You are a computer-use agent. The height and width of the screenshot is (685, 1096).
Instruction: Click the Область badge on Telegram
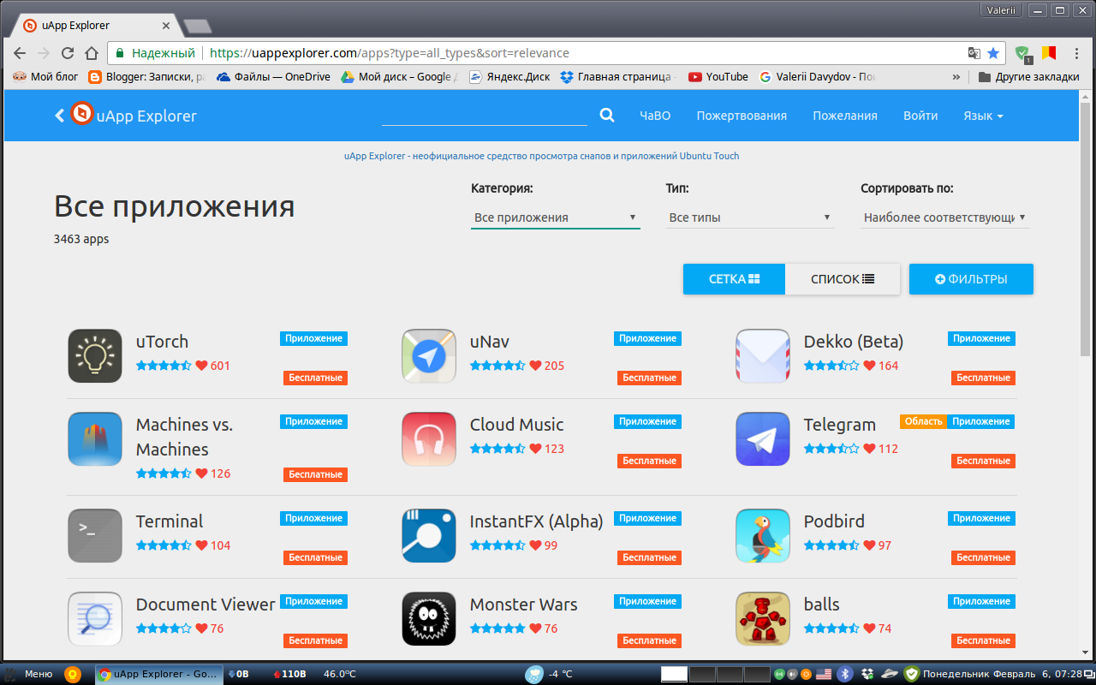923,421
